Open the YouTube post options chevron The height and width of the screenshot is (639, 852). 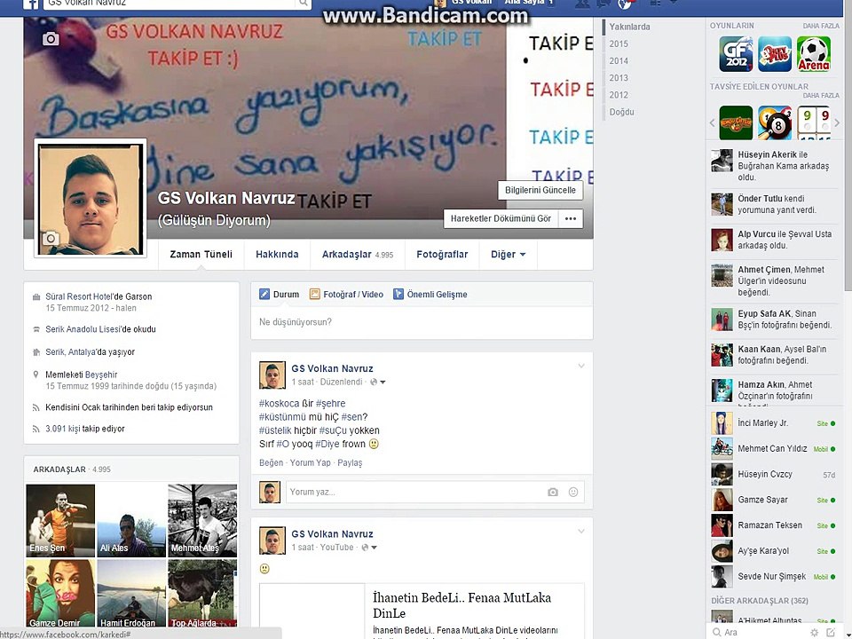click(580, 531)
